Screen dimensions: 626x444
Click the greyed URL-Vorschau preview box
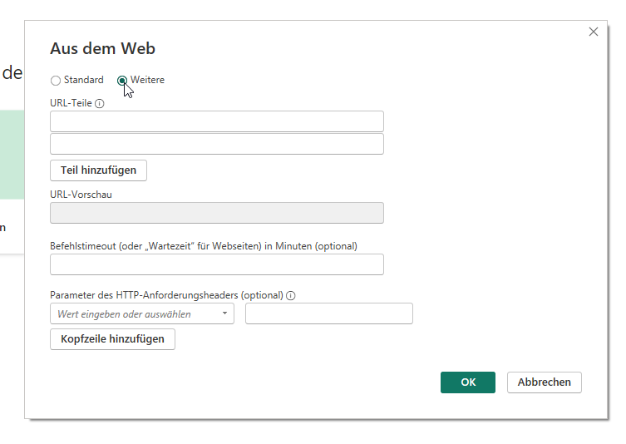(216, 213)
